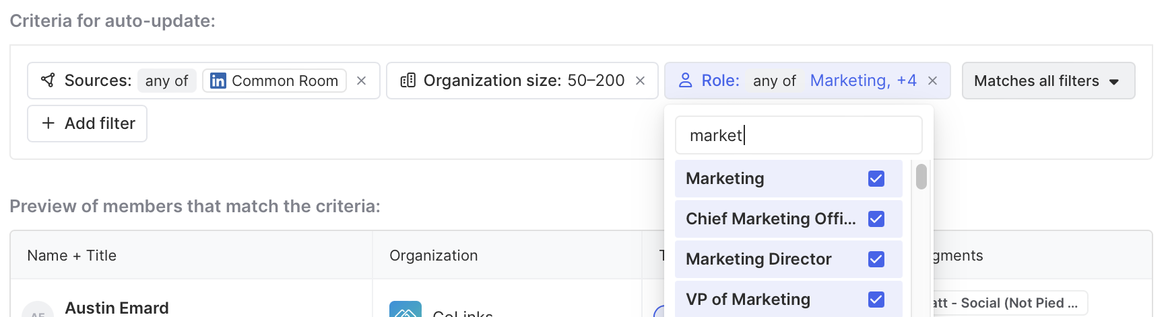Image resolution: width=1168 pixels, height=317 pixels.
Task: Toggle the VP of Marketing checkbox
Action: (876, 300)
